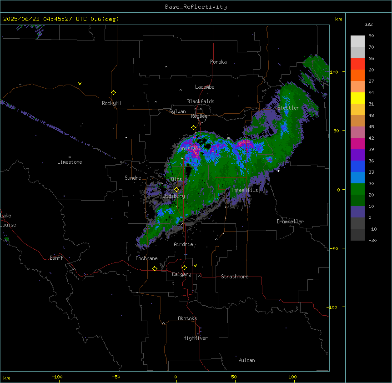
Task: Click the Vulcan label
Action: pyautogui.click(x=247, y=360)
